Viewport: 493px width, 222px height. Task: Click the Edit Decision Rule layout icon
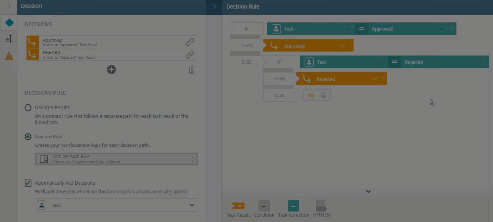point(44,159)
